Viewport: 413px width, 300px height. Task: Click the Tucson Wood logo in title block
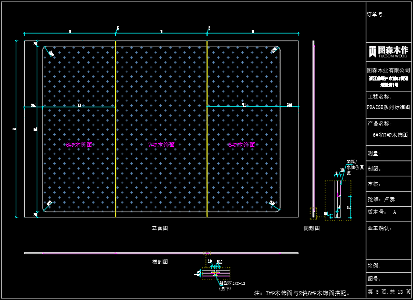388,51
